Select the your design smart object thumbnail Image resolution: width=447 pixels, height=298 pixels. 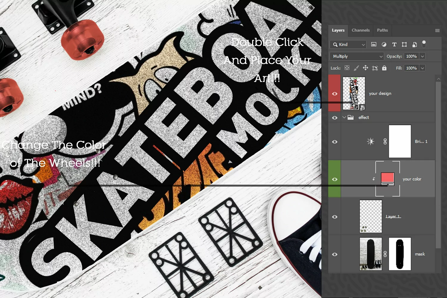[x=354, y=93]
